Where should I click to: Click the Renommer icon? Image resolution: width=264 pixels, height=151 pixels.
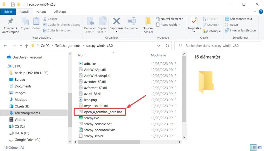point(132,23)
